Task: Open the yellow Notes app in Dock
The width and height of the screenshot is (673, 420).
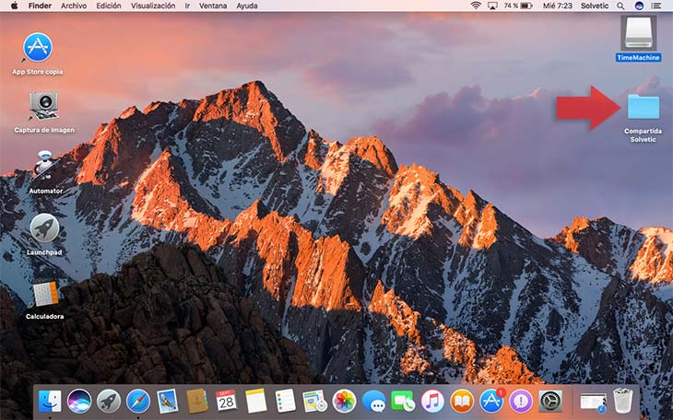Action: click(256, 402)
